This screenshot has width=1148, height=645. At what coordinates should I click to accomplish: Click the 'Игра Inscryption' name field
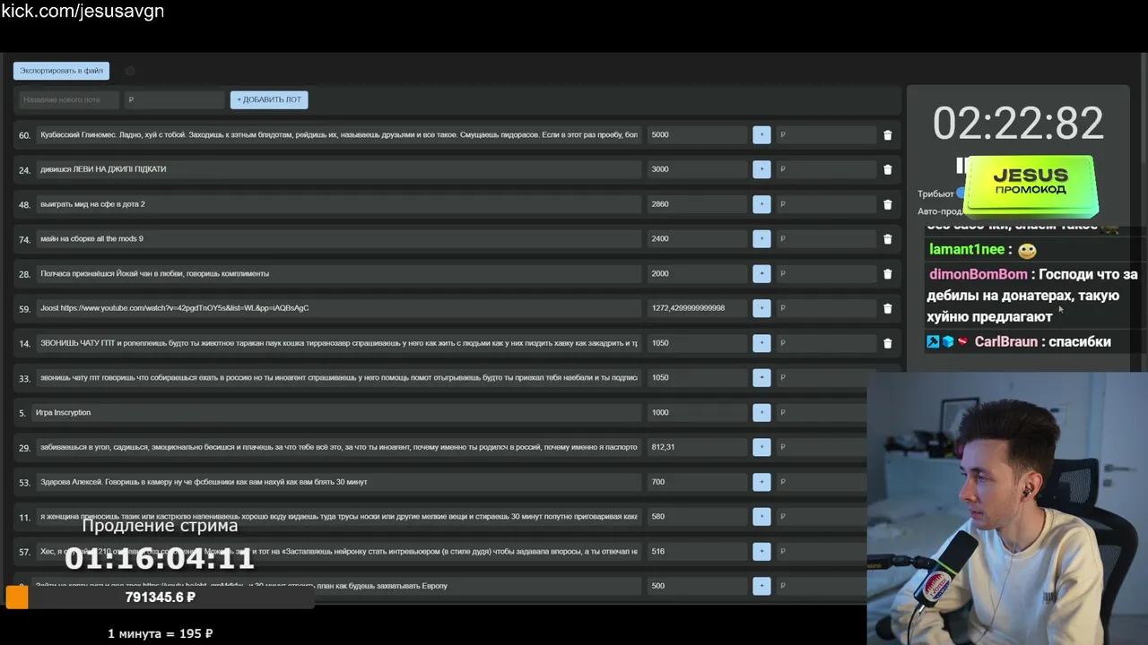point(336,412)
